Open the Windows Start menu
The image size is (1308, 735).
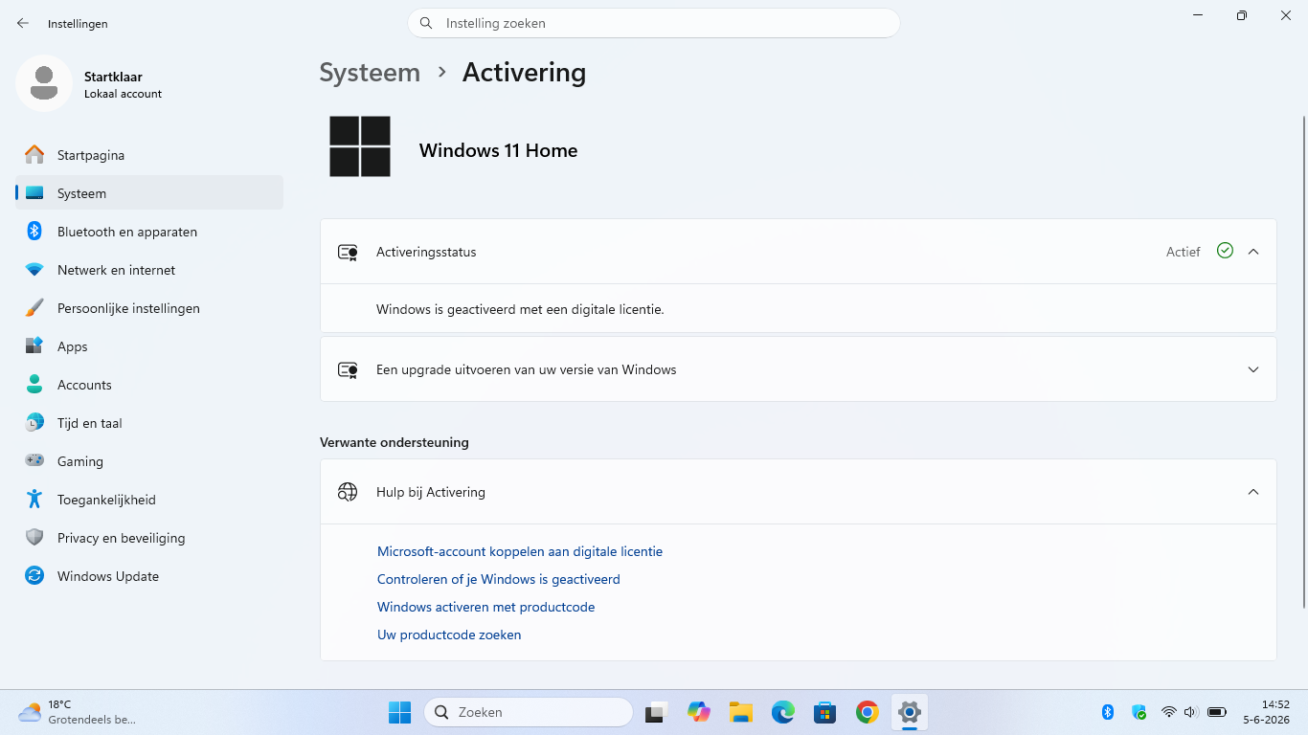399,712
